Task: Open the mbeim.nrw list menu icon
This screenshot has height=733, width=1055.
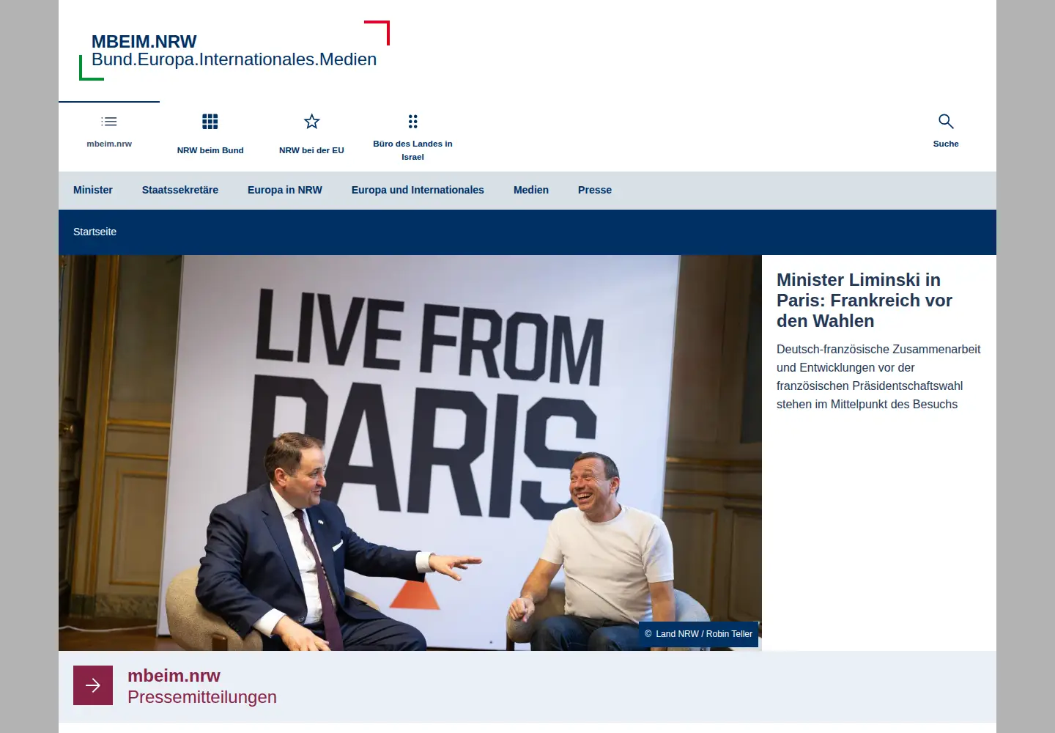Action: (109, 122)
